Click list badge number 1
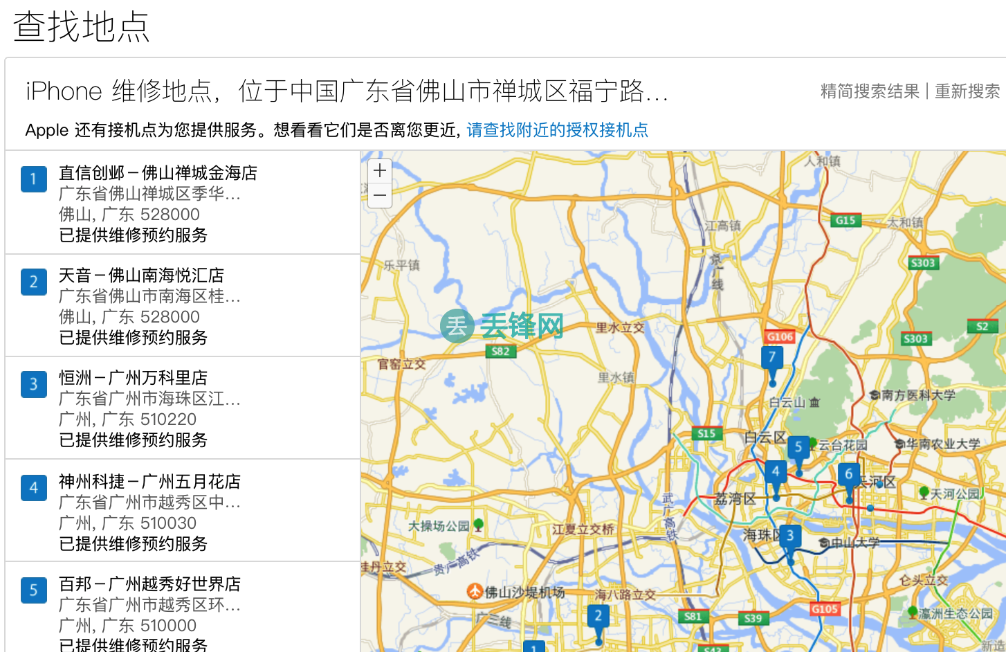 point(34,179)
